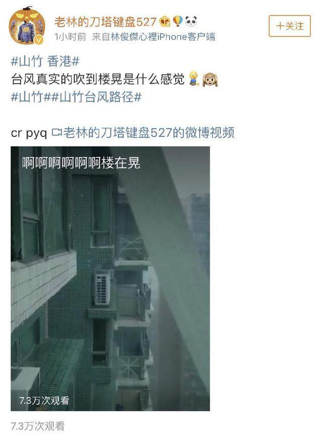The image size is (322, 442).
Task: Click the +关注 follow button
Action: tap(290, 26)
